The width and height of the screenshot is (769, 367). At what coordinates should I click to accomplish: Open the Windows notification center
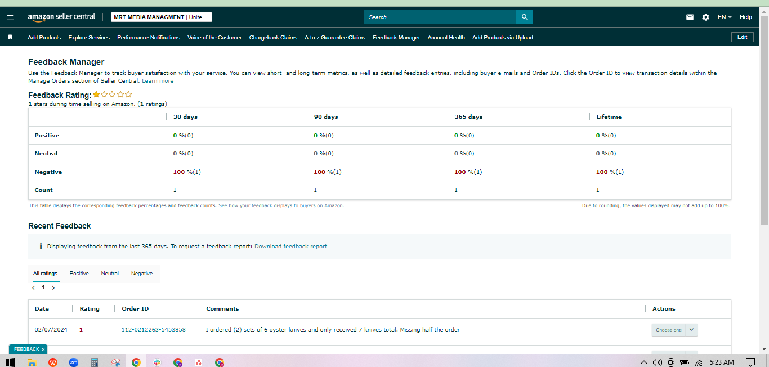(750, 362)
